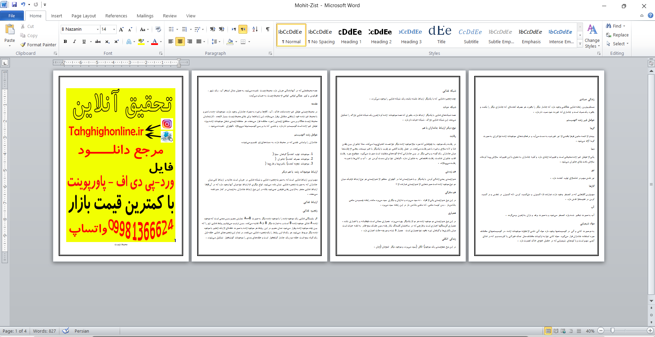Click the Copy button
The image size is (655, 337).
pyautogui.click(x=29, y=35)
